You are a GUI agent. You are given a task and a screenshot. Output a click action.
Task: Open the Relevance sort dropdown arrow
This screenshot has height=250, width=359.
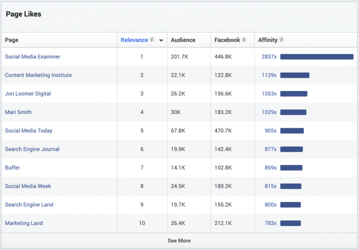pos(161,40)
